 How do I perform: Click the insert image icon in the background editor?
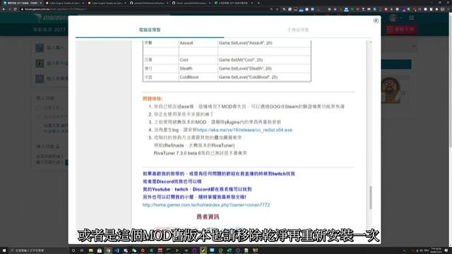[40, 47]
